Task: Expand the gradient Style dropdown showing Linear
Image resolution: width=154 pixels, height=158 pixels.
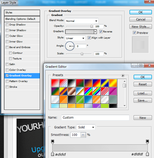Action: click(x=75, y=38)
